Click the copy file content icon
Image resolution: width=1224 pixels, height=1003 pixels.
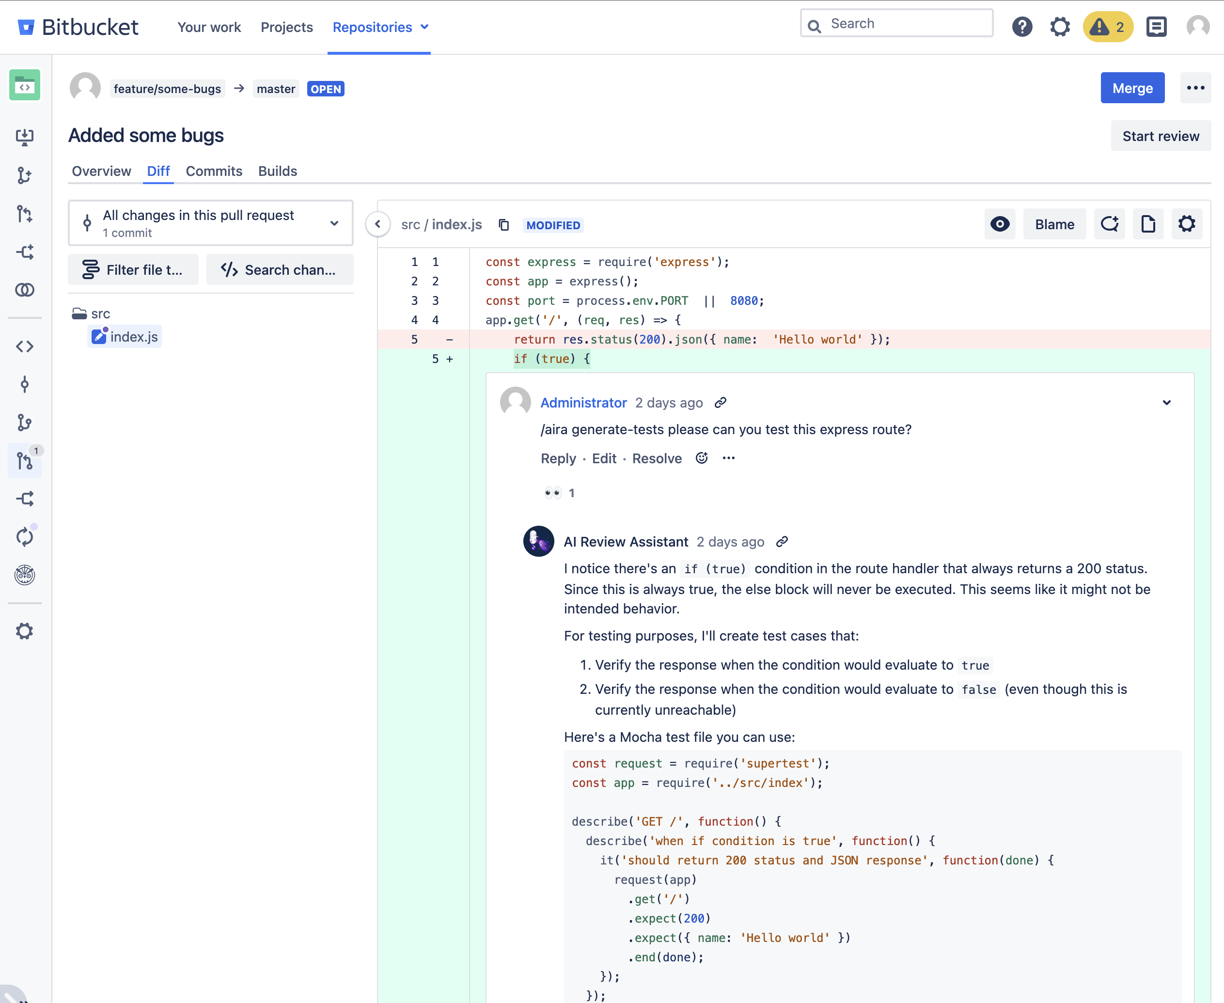coord(1147,223)
